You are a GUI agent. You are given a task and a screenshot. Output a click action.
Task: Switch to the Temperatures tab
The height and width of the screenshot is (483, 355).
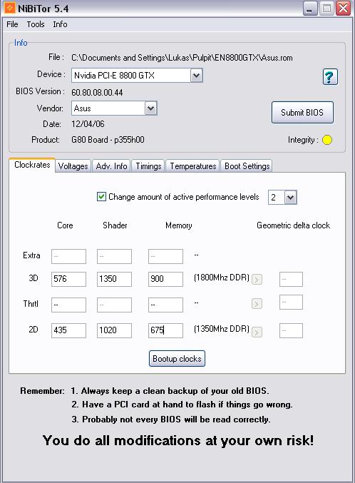[192, 166]
